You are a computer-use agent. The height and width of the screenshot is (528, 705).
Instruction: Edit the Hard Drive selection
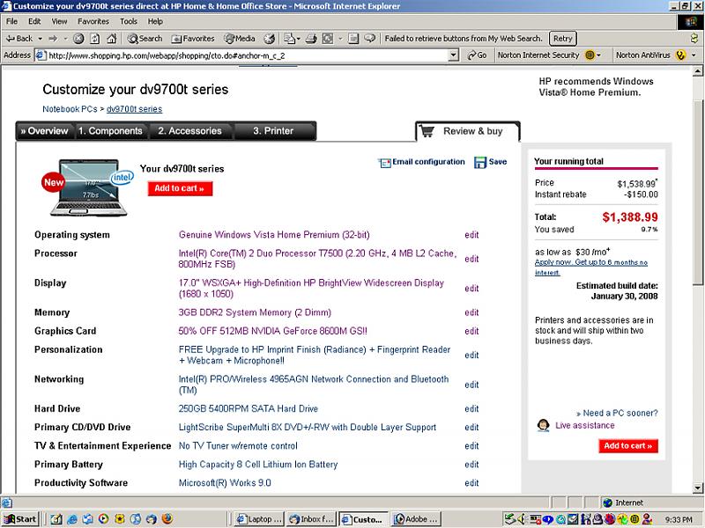[x=471, y=409]
